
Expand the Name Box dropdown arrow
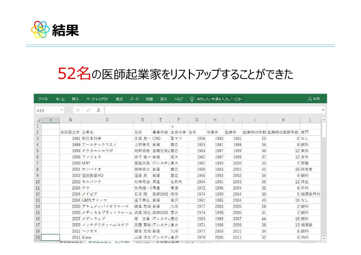coord(61,110)
